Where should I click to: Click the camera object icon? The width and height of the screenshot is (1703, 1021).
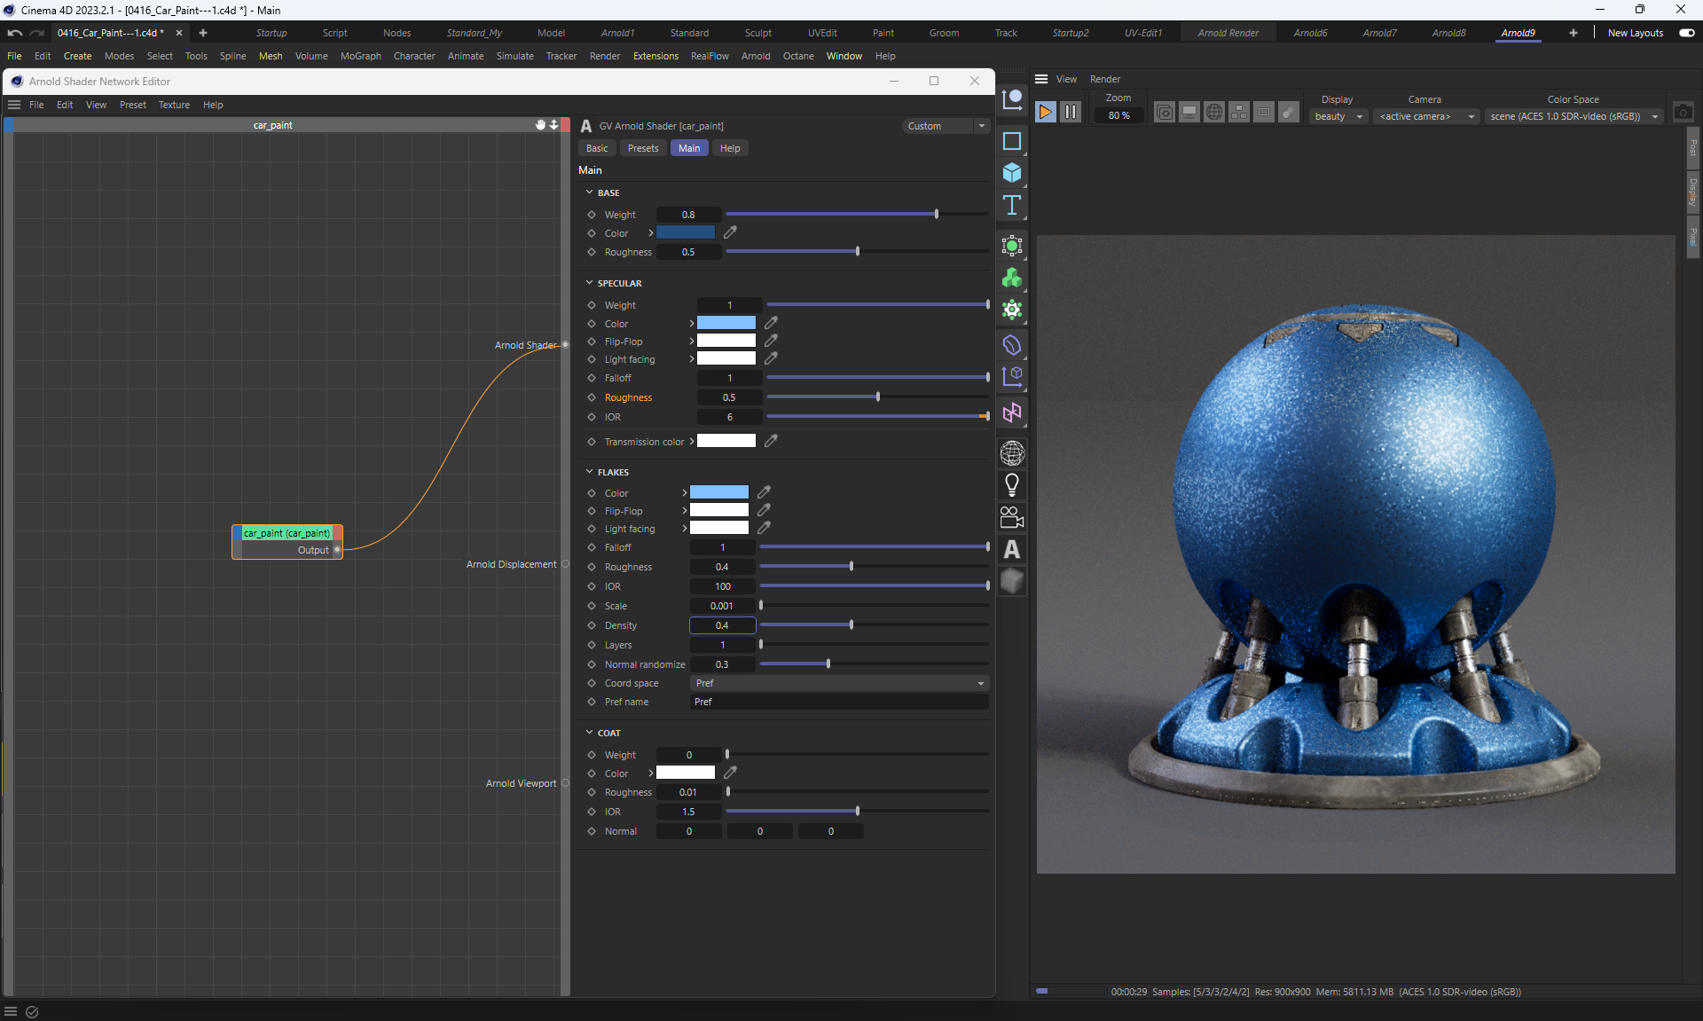[x=1011, y=517]
